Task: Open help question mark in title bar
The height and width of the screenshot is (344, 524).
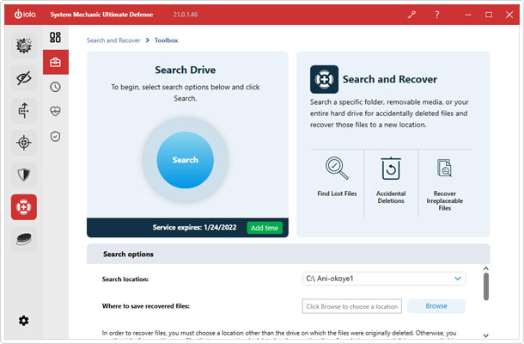Action: 436,15
